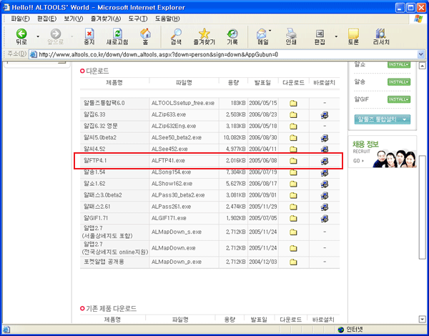Image resolution: width=429 pixels, height=336 pixels.
Task: Click download folder icon for ALPass261.exe
Action: pyautogui.click(x=293, y=207)
